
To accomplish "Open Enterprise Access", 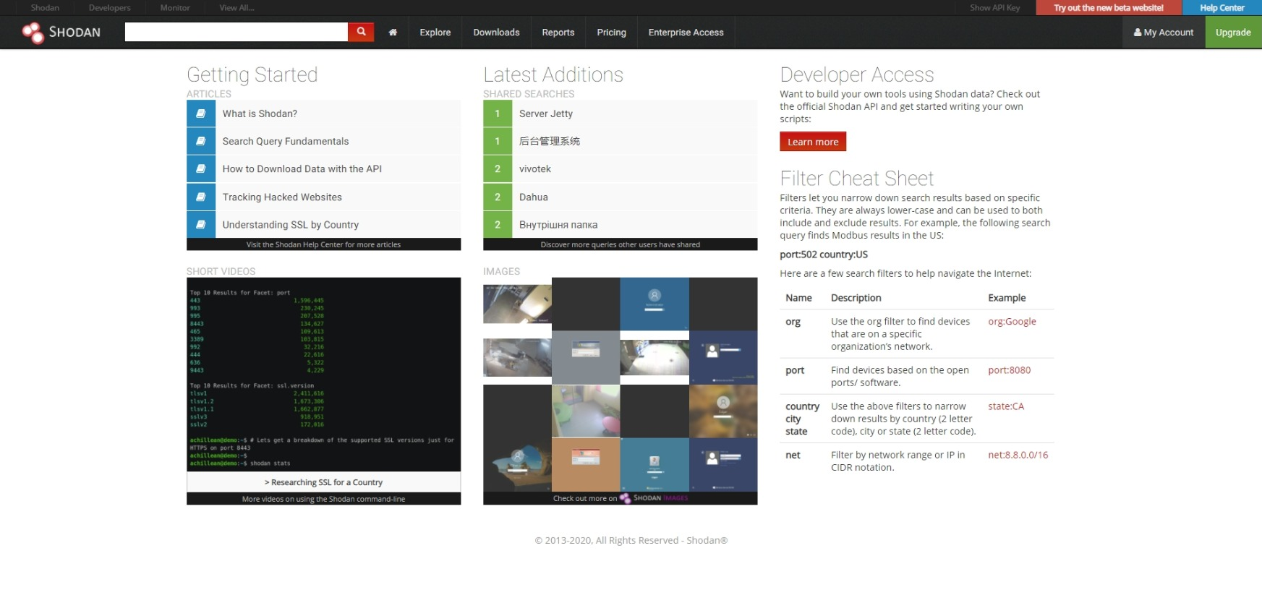I will click(686, 33).
